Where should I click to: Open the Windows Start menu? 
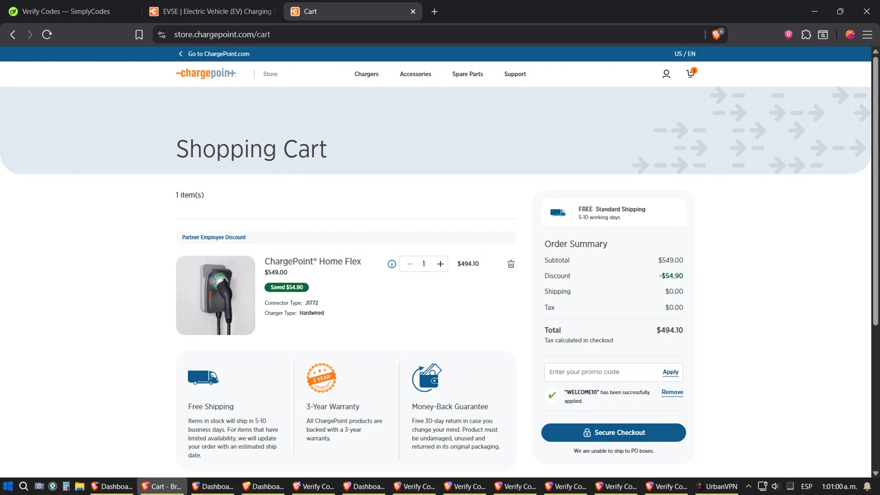click(8, 486)
